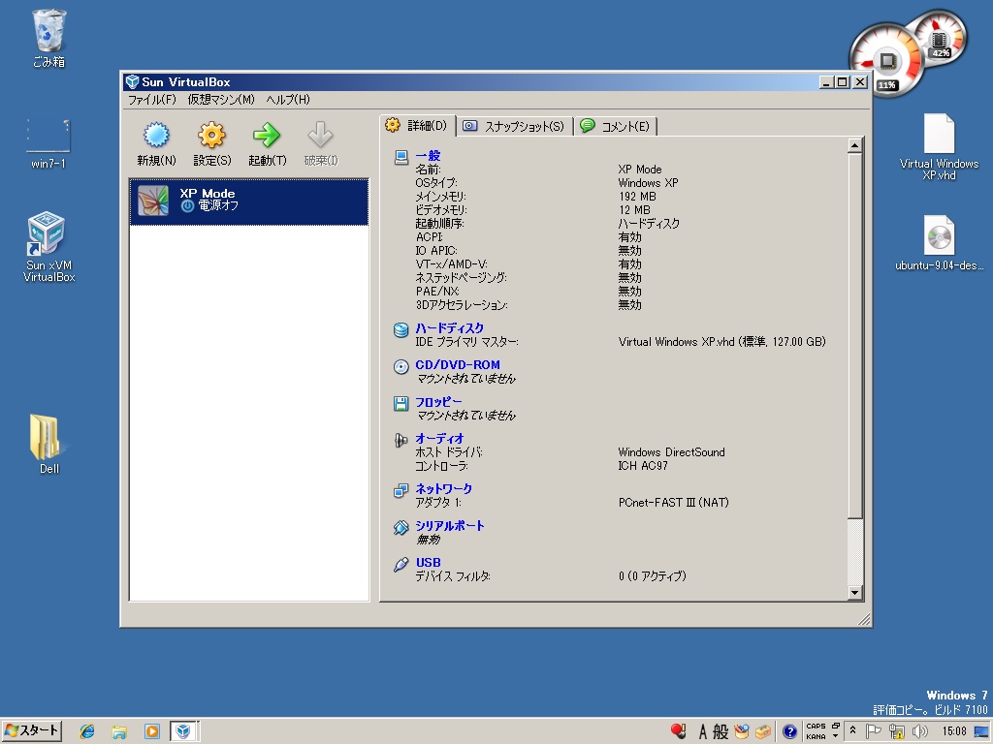Open the USB section link
This screenshot has width=993, height=744.
428,563
